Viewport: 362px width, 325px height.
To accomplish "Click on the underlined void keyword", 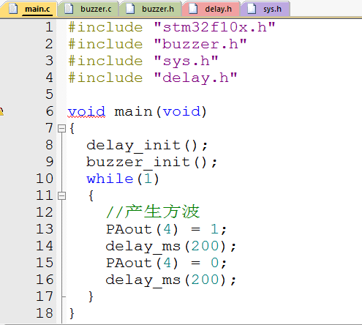I will point(86,112).
